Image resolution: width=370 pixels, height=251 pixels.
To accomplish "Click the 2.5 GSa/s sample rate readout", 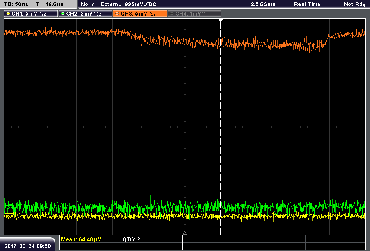I will 263,4.
